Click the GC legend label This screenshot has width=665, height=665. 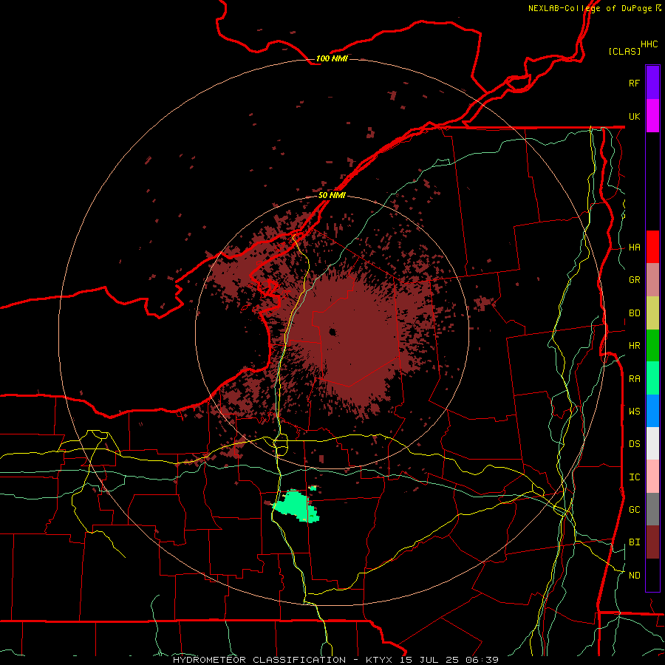coord(634,510)
